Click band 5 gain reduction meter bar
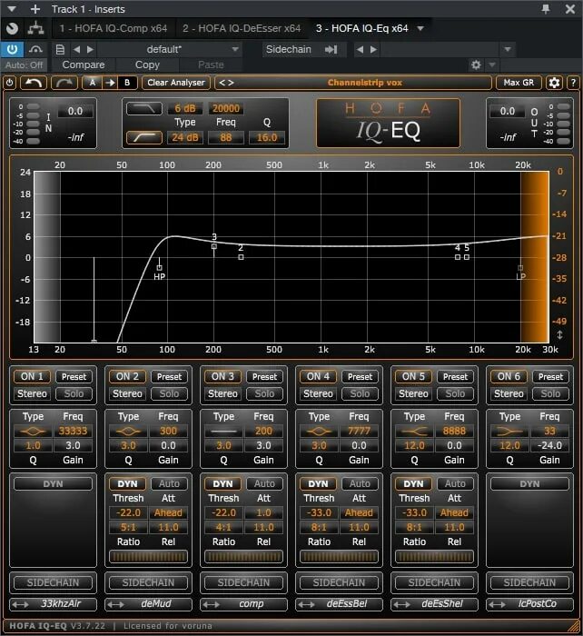The height and width of the screenshot is (636, 583). (434, 557)
